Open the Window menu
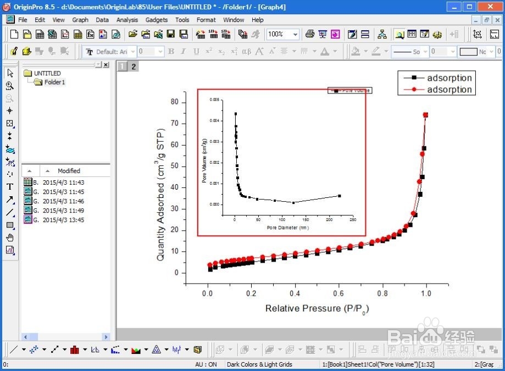The width and height of the screenshot is (505, 371). coord(234,20)
